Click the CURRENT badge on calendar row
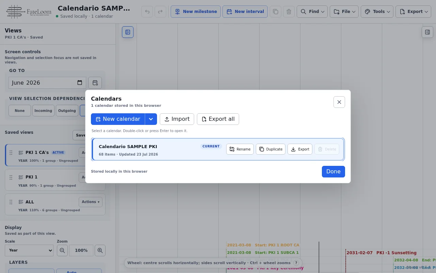 point(211,146)
